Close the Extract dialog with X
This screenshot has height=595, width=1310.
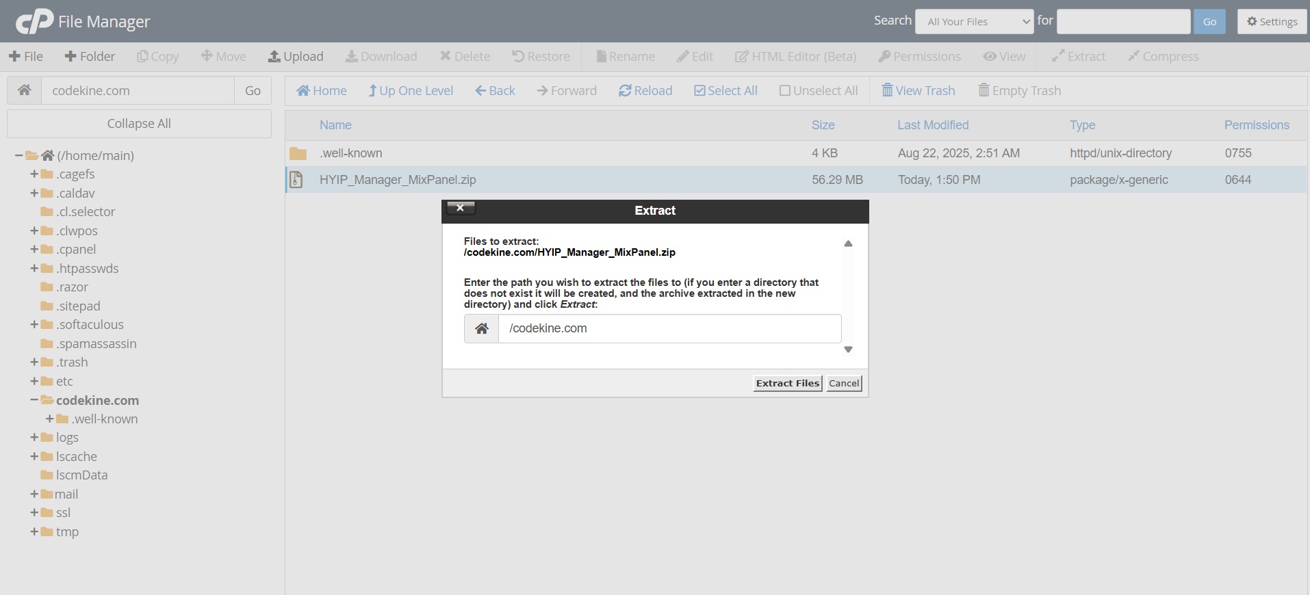point(461,208)
